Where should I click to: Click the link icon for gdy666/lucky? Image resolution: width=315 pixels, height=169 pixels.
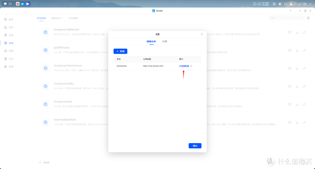point(304,50)
